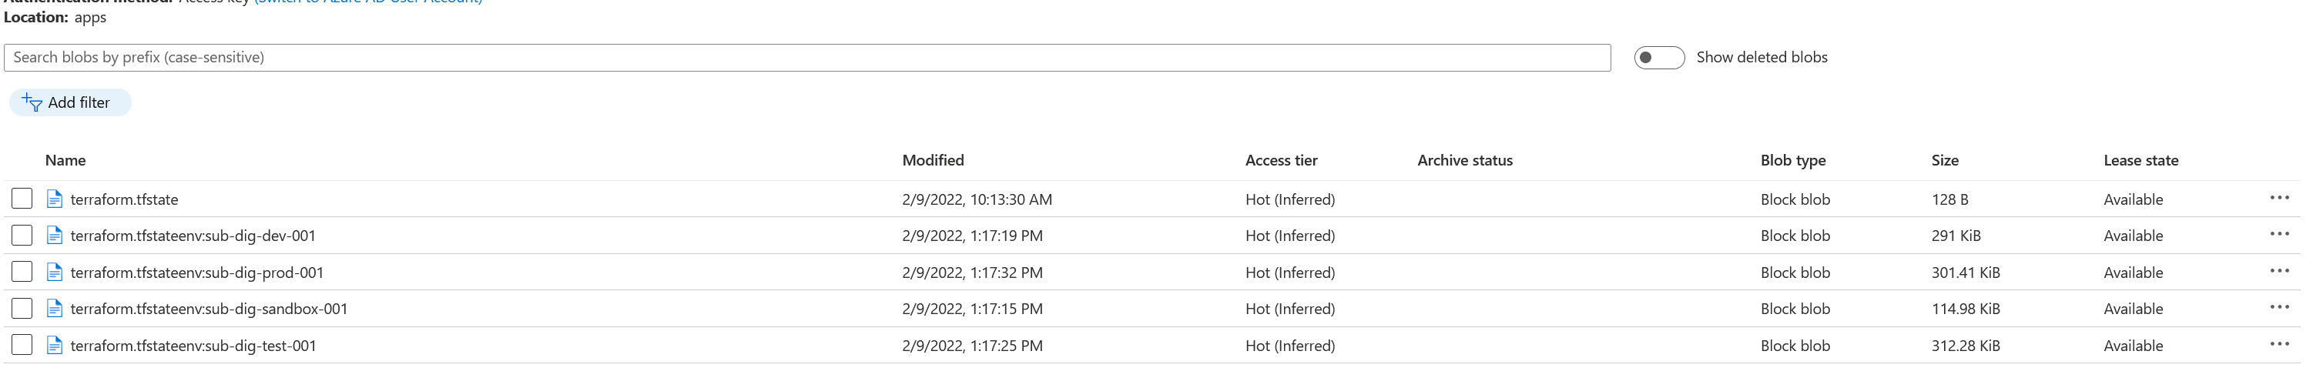Viewport: 2313px width, 388px height.
Task: Click the Search blobs by prefix field
Action: click(x=806, y=58)
